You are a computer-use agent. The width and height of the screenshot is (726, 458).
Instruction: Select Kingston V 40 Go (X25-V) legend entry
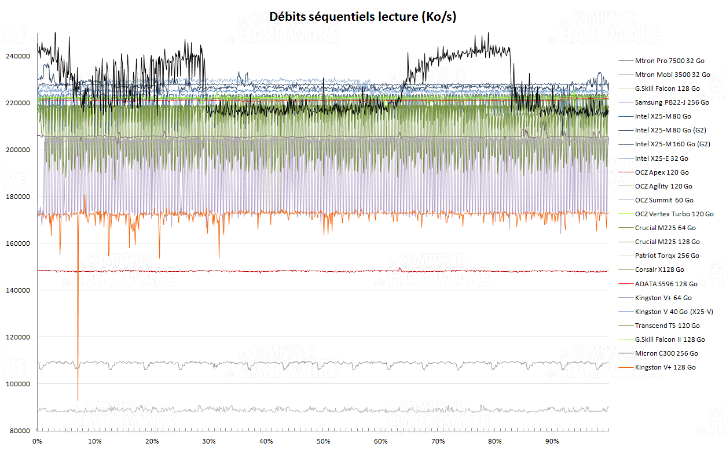[672, 312]
